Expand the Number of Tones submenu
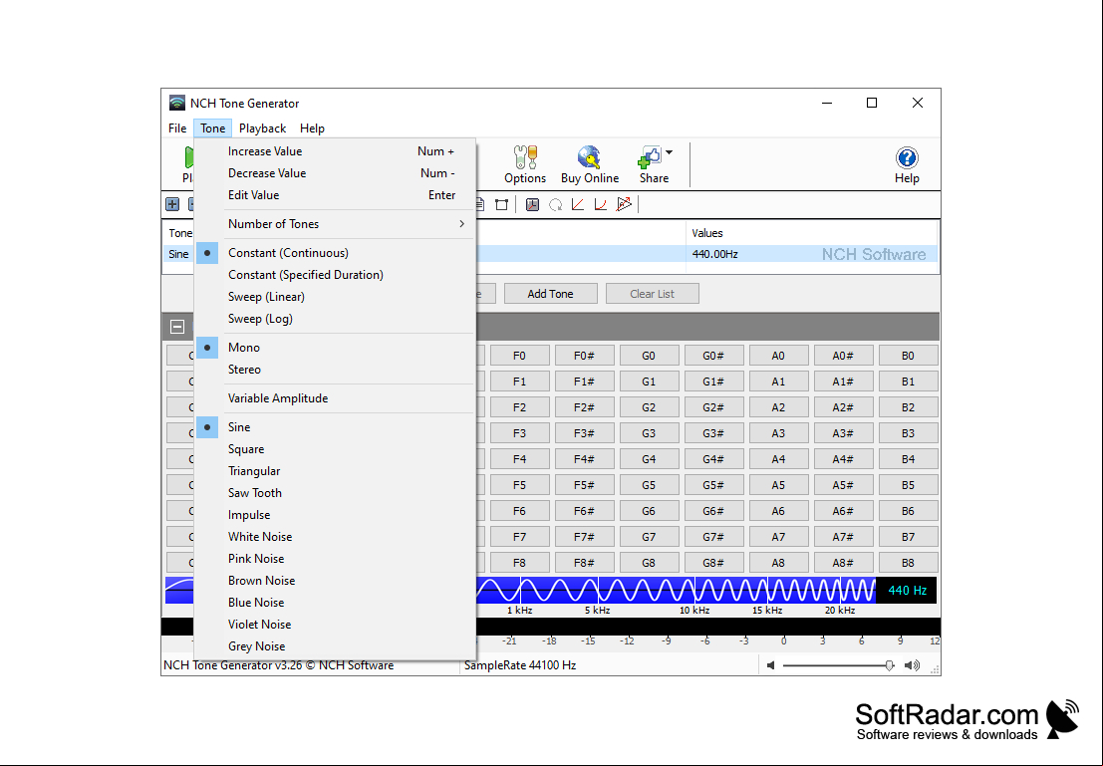The height and width of the screenshot is (766, 1103). coord(335,224)
